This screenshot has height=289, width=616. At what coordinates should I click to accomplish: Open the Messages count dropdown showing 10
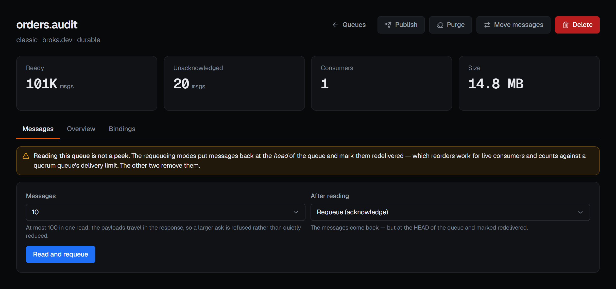[165, 212]
